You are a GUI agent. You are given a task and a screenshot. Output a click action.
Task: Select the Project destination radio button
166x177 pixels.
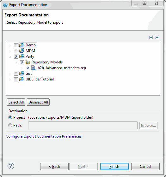coord(10,117)
